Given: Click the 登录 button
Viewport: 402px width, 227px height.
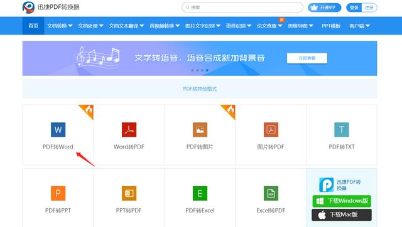Looking at the screenshot, I should pos(354,8).
